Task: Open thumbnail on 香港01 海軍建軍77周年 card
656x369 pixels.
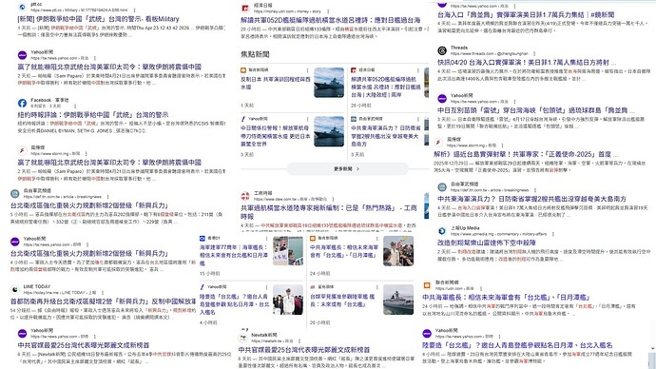Action: tap(288, 251)
